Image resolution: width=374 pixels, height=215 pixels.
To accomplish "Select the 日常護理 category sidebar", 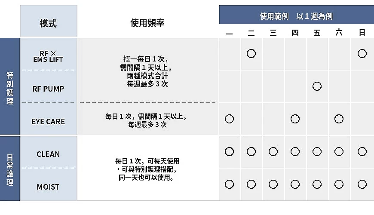I will (x=10, y=169).
